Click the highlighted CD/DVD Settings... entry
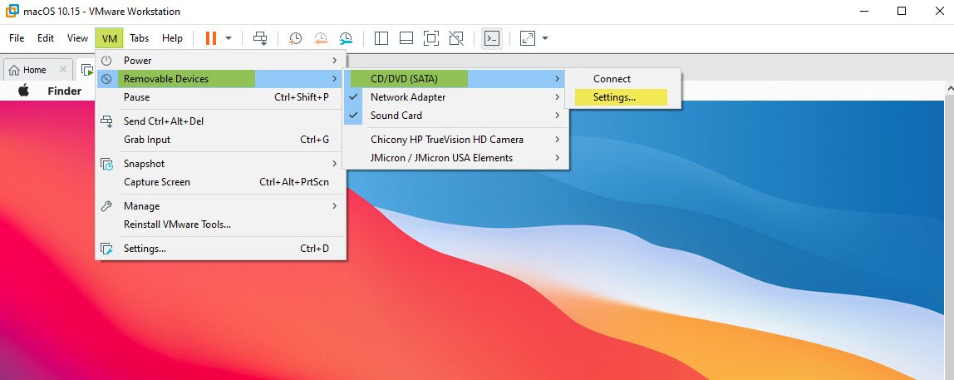The image size is (954, 380). pyautogui.click(x=623, y=96)
